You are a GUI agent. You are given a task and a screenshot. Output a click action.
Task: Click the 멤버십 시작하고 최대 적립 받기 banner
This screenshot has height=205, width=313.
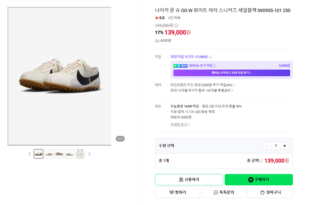click(x=232, y=73)
